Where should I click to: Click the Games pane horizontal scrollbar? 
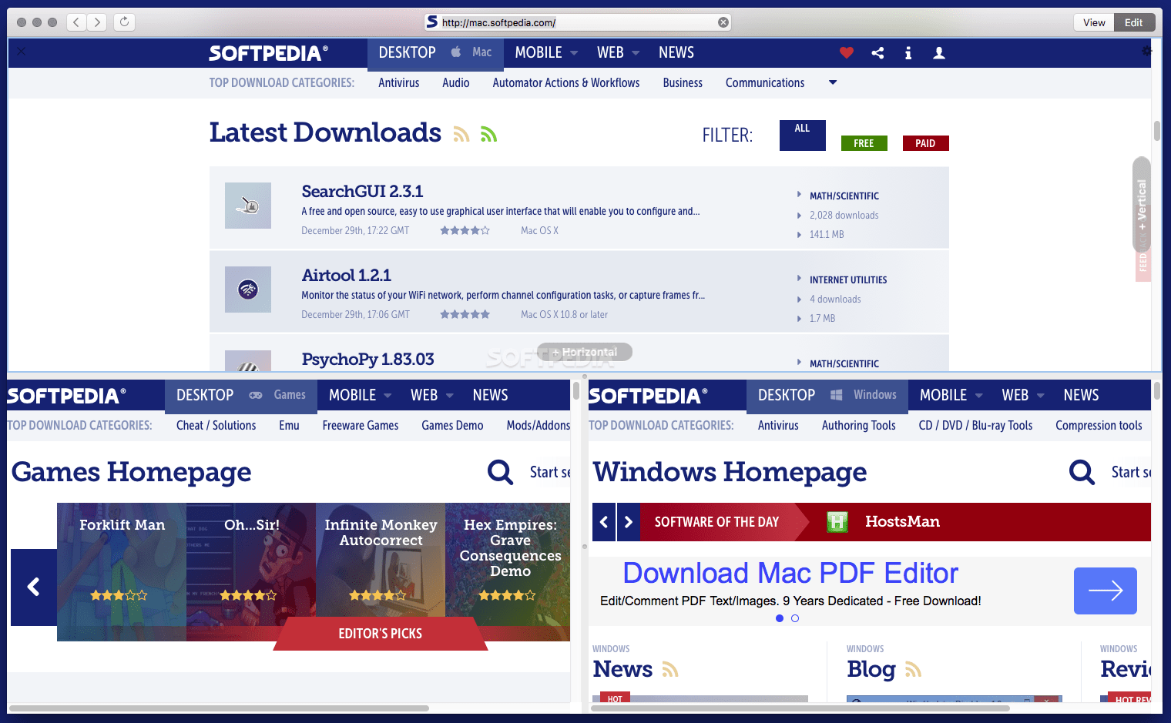219,708
